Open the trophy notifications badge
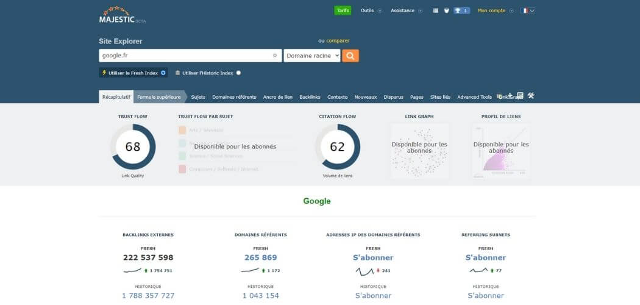 coord(461,10)
